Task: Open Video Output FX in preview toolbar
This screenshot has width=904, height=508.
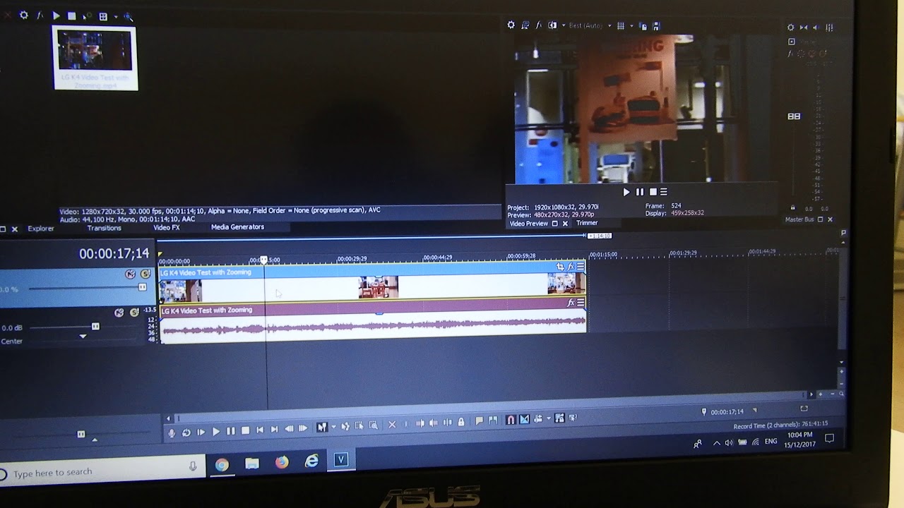Action: pos(539,25)
